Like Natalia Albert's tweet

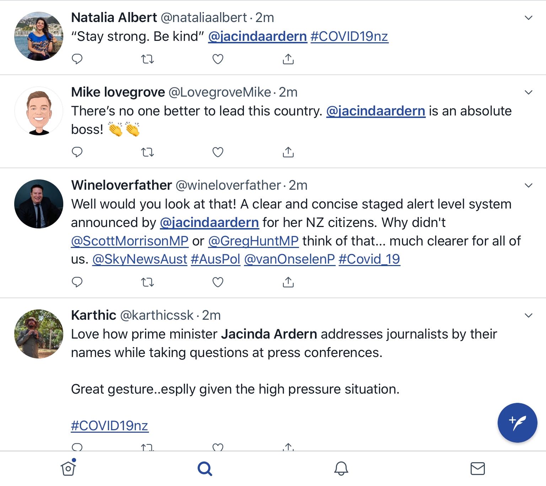pos(218,59)
